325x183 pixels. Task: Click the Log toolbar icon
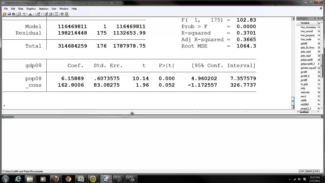[x=19, y=14]
